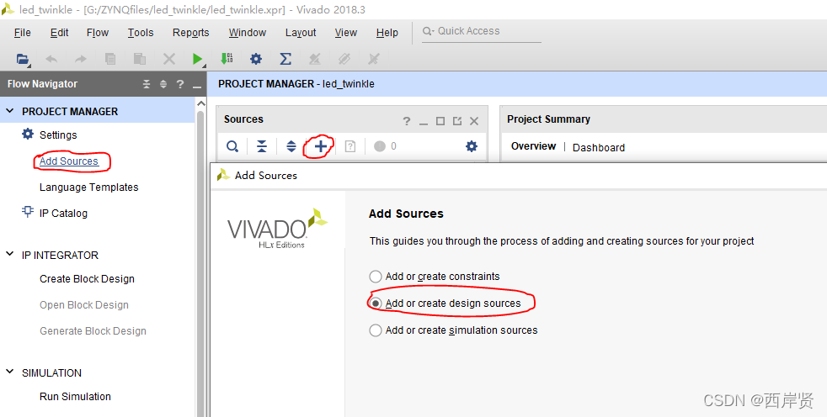Open the Help menu
Screen dimensions: 827x417
(387, 33)
